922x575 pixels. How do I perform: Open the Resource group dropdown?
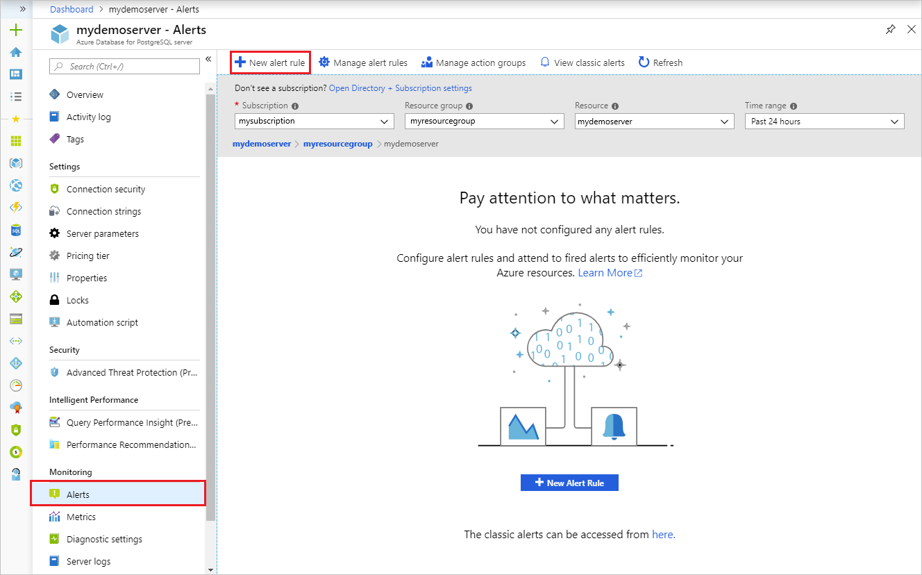[485, 121]
